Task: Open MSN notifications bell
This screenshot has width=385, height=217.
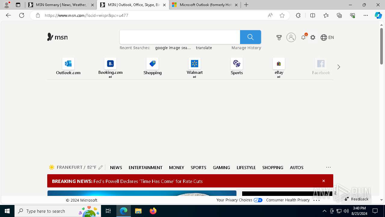Action: point(303,37)
